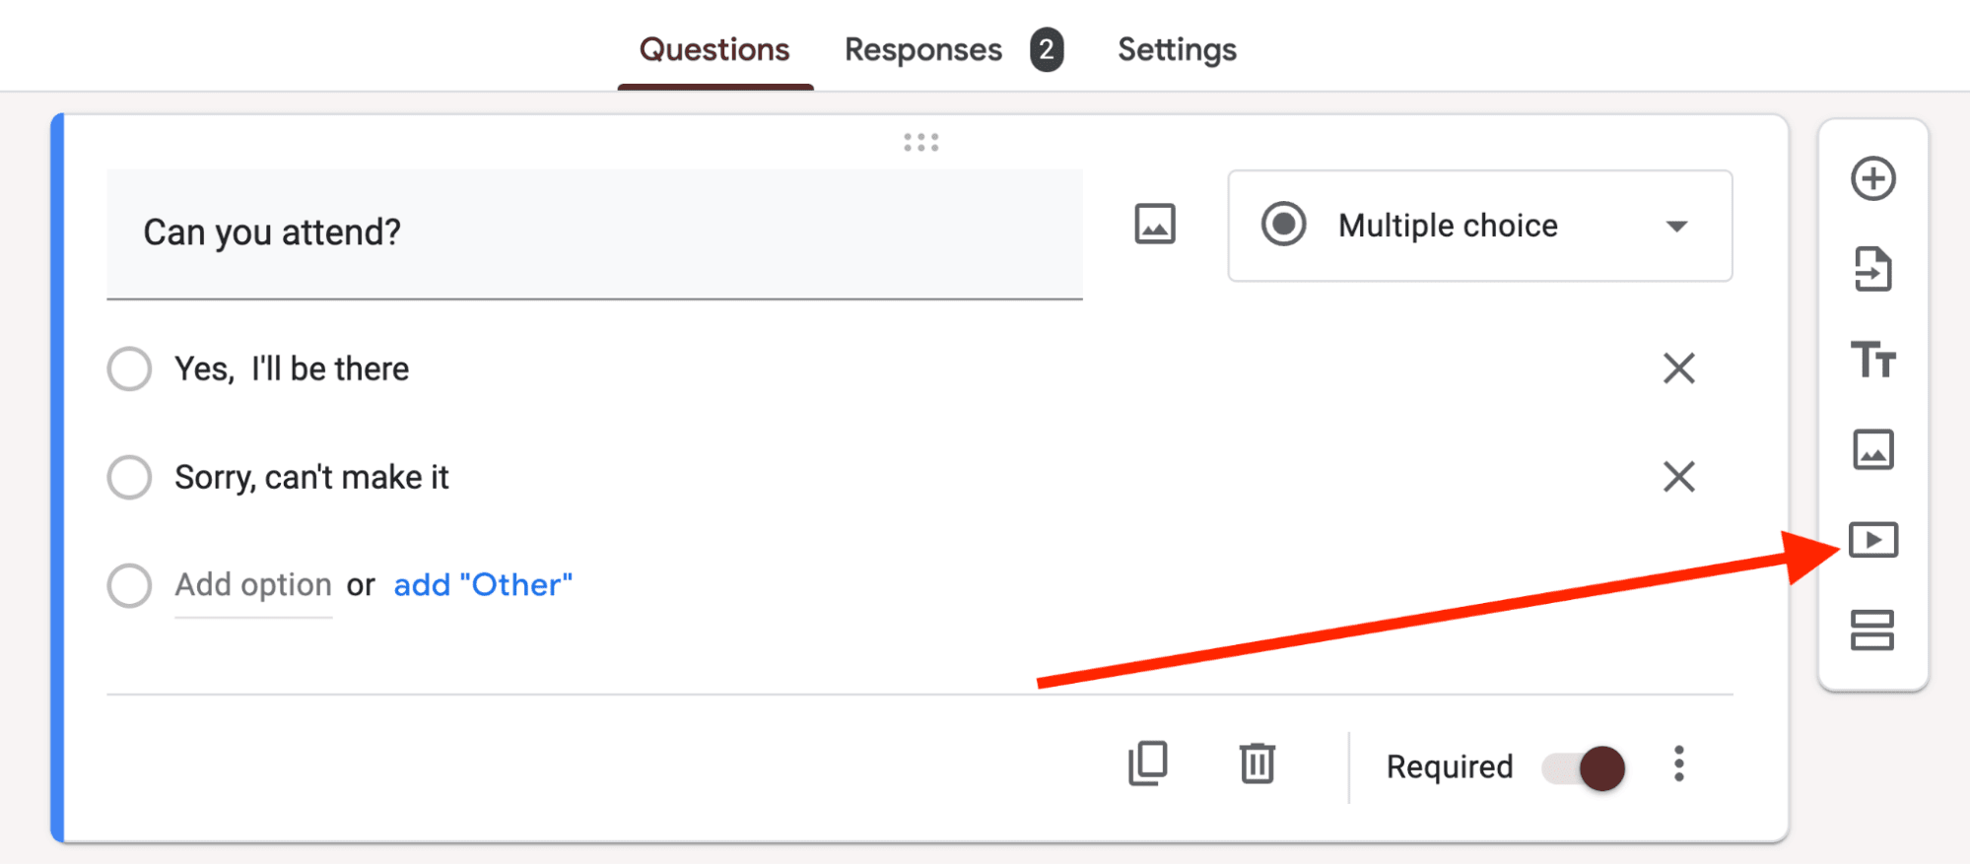Add title and description using Tt icon
This screenshot has width=1970, height=865.
[x=1872, y=362]
